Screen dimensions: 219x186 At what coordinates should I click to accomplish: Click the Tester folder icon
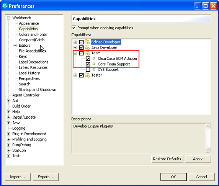[x=87, y=75]
